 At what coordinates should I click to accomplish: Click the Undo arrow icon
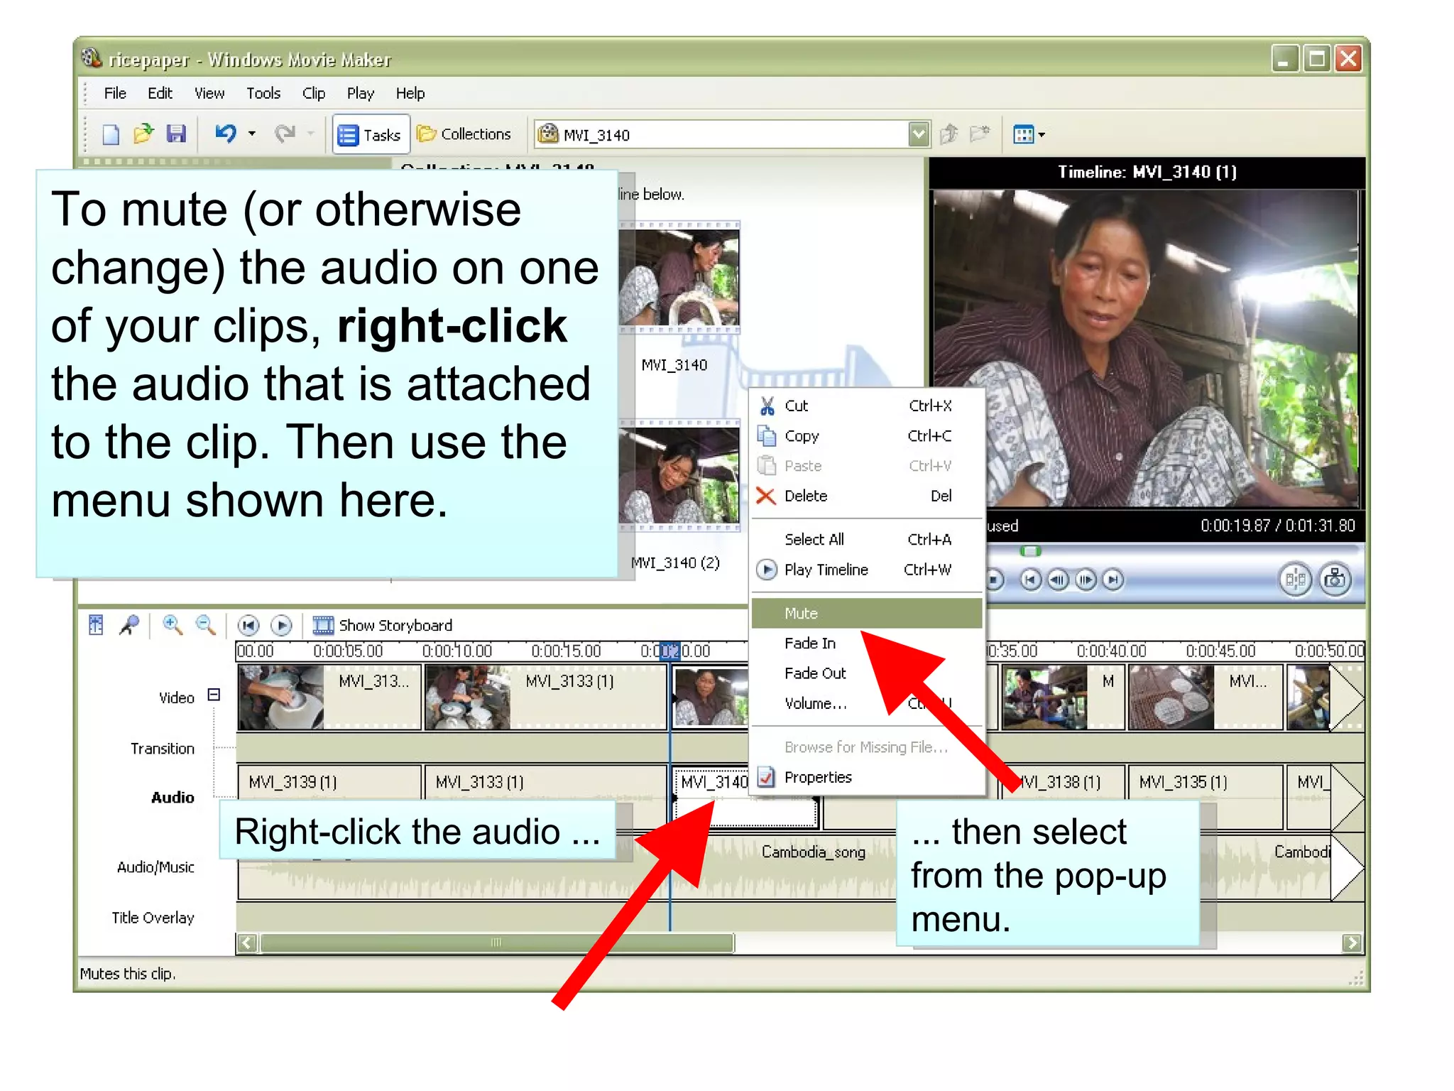(226, 134)
